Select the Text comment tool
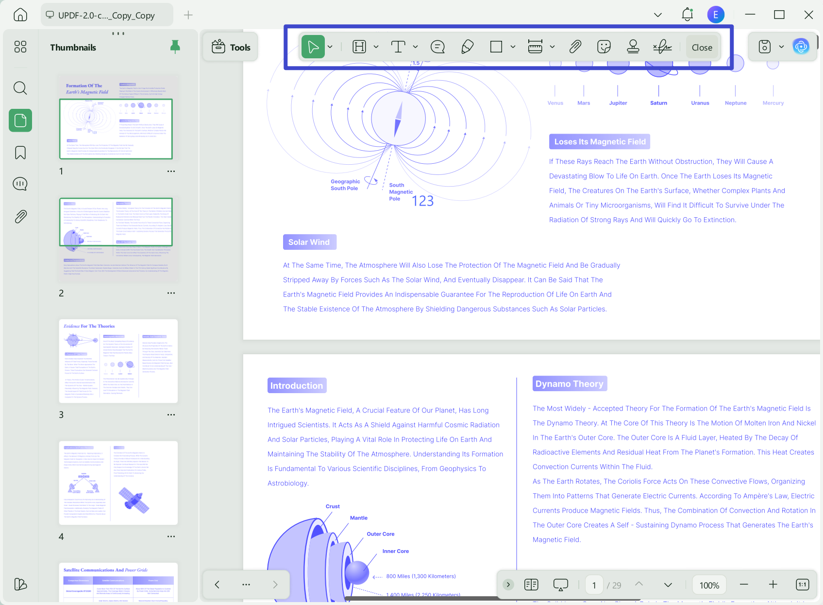 click(398, 47)
